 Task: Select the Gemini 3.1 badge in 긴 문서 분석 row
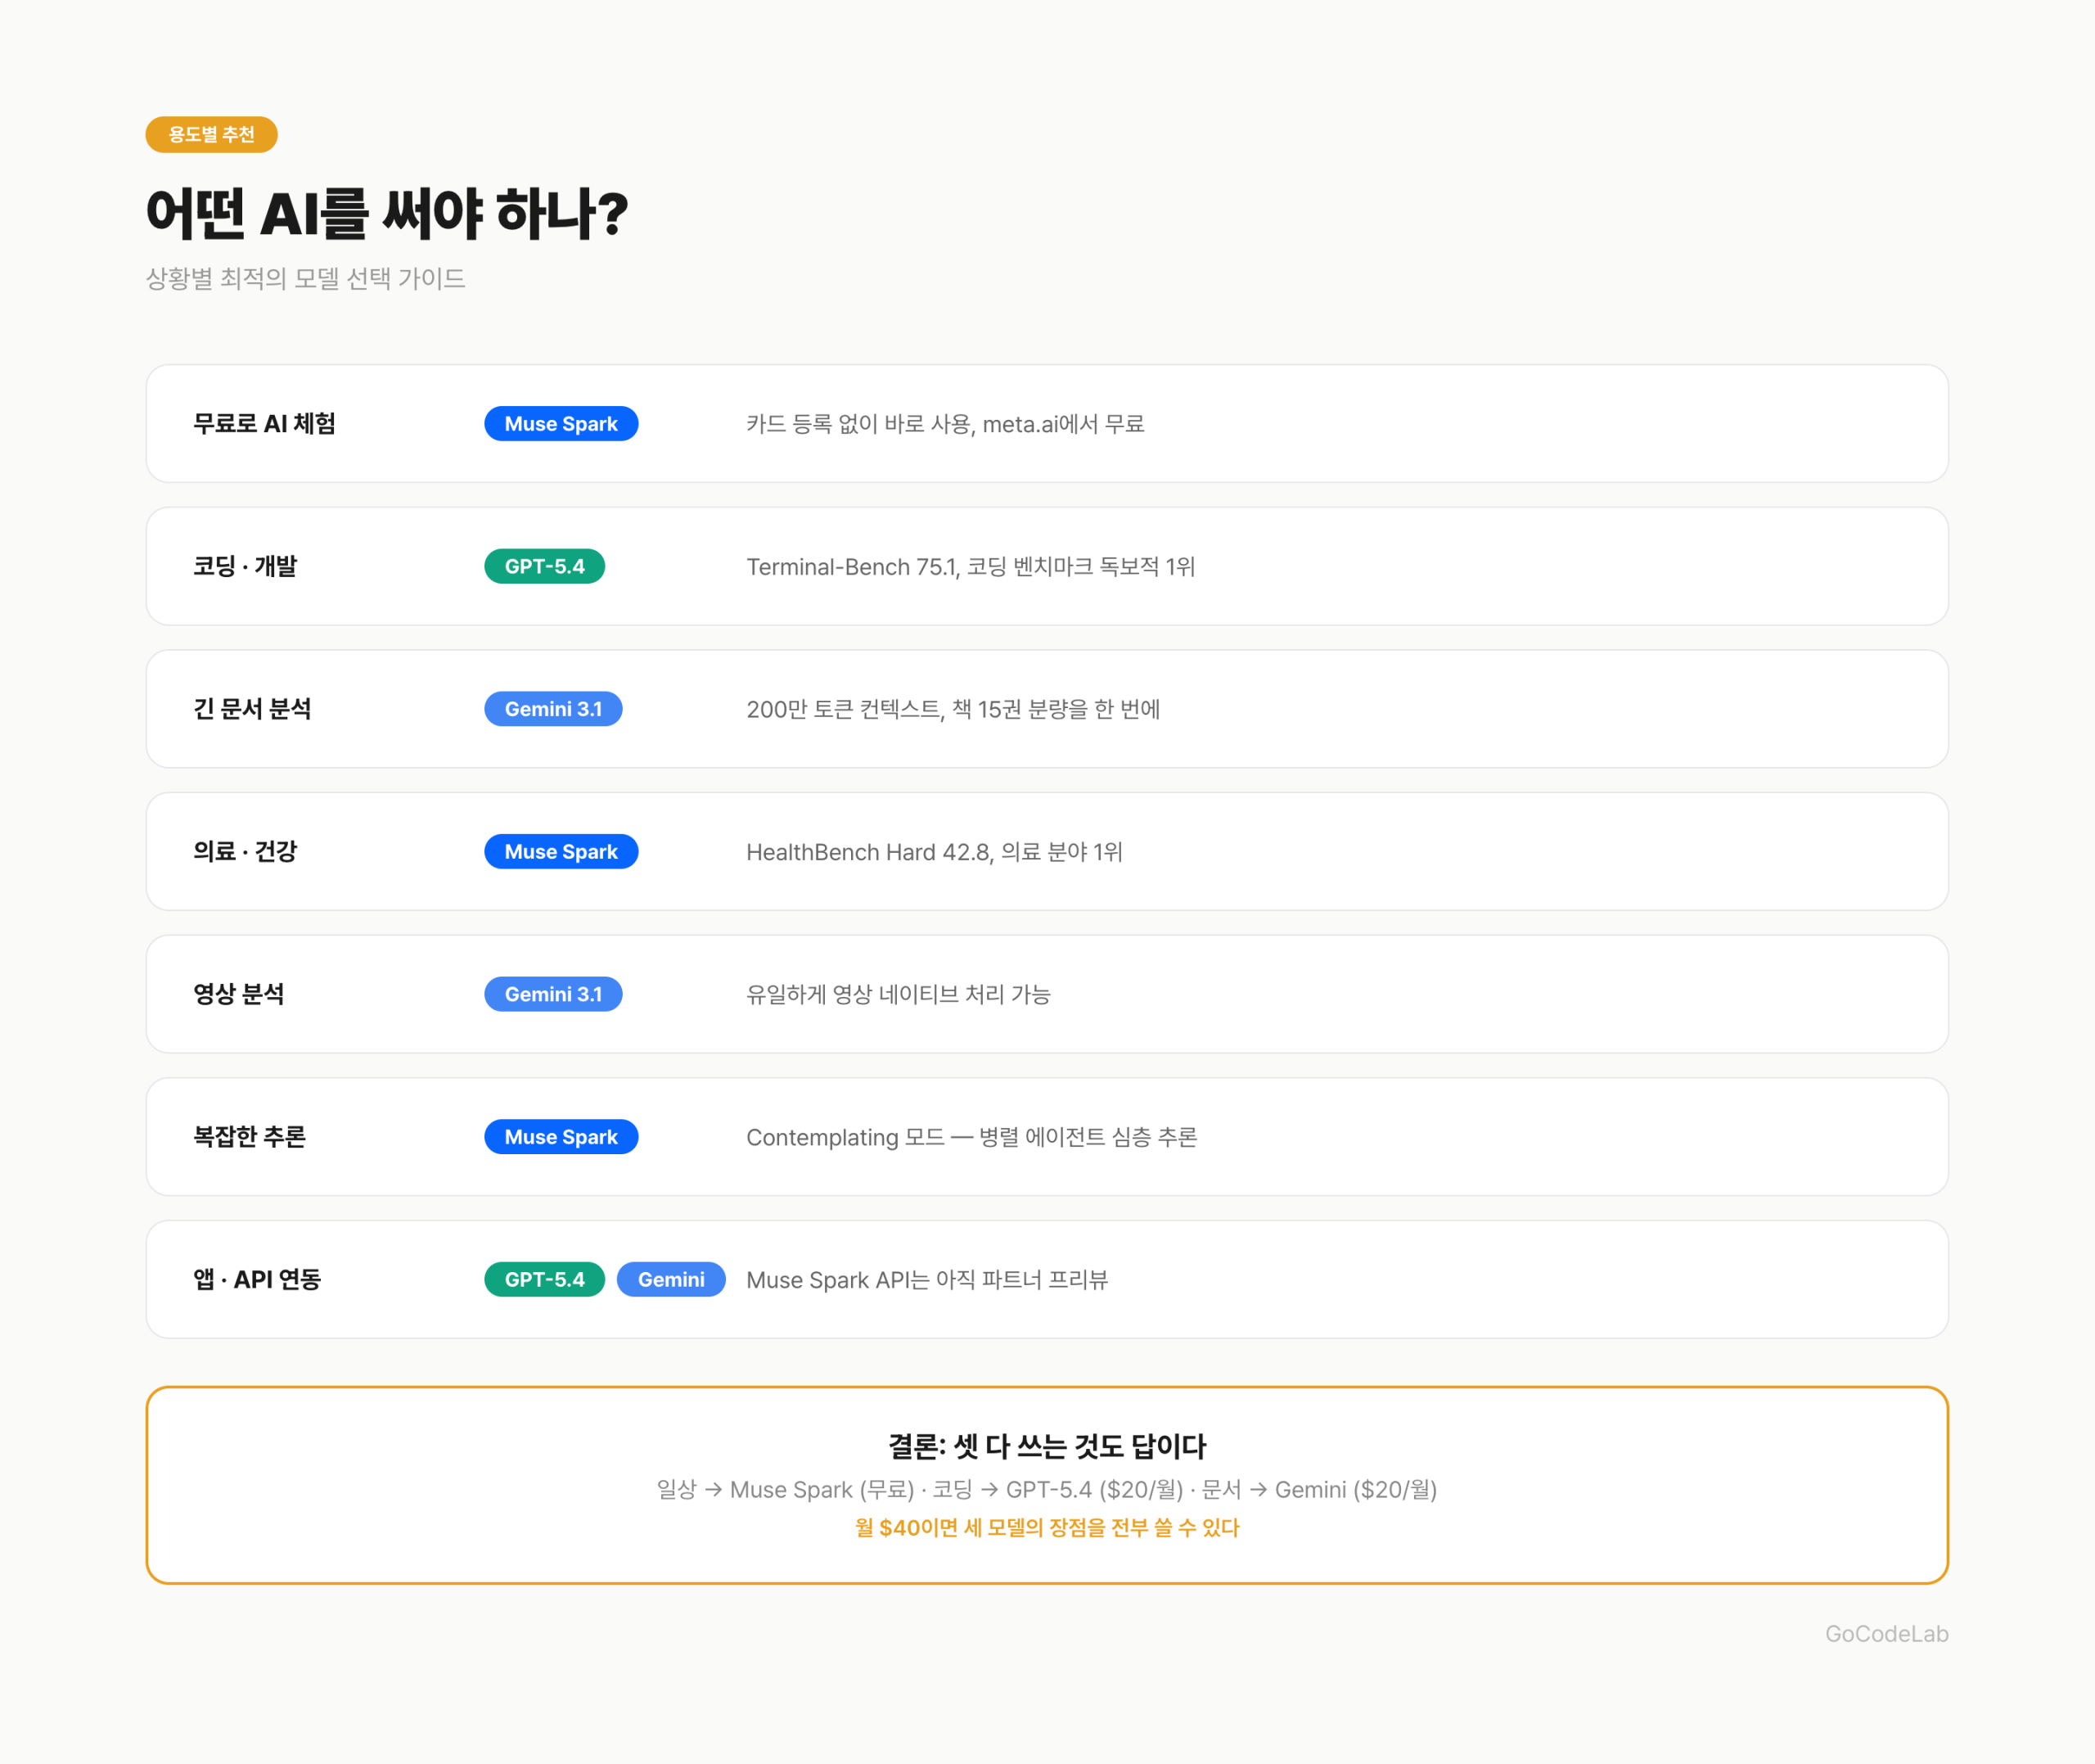coord(552,708)
